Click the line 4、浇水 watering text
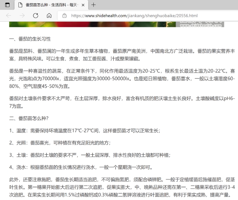Viewport: 238px width, 200px height. pos(81,167)
